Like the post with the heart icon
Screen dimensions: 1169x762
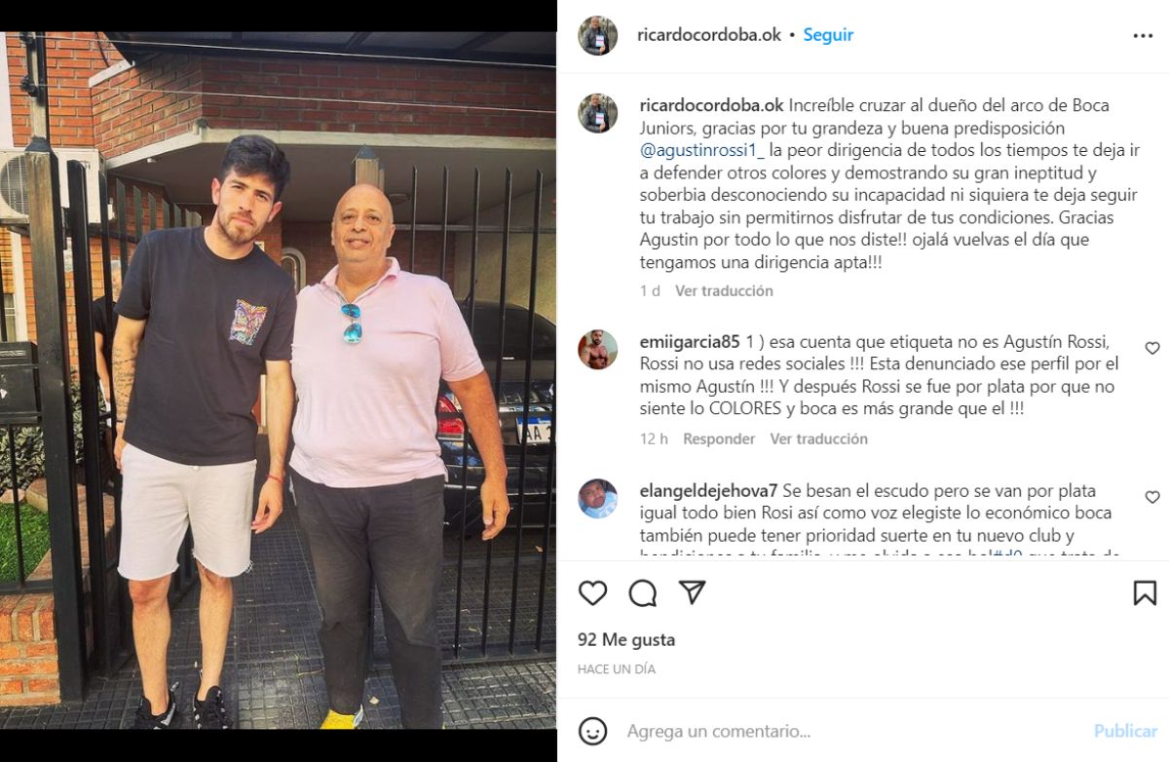point(592,592)
